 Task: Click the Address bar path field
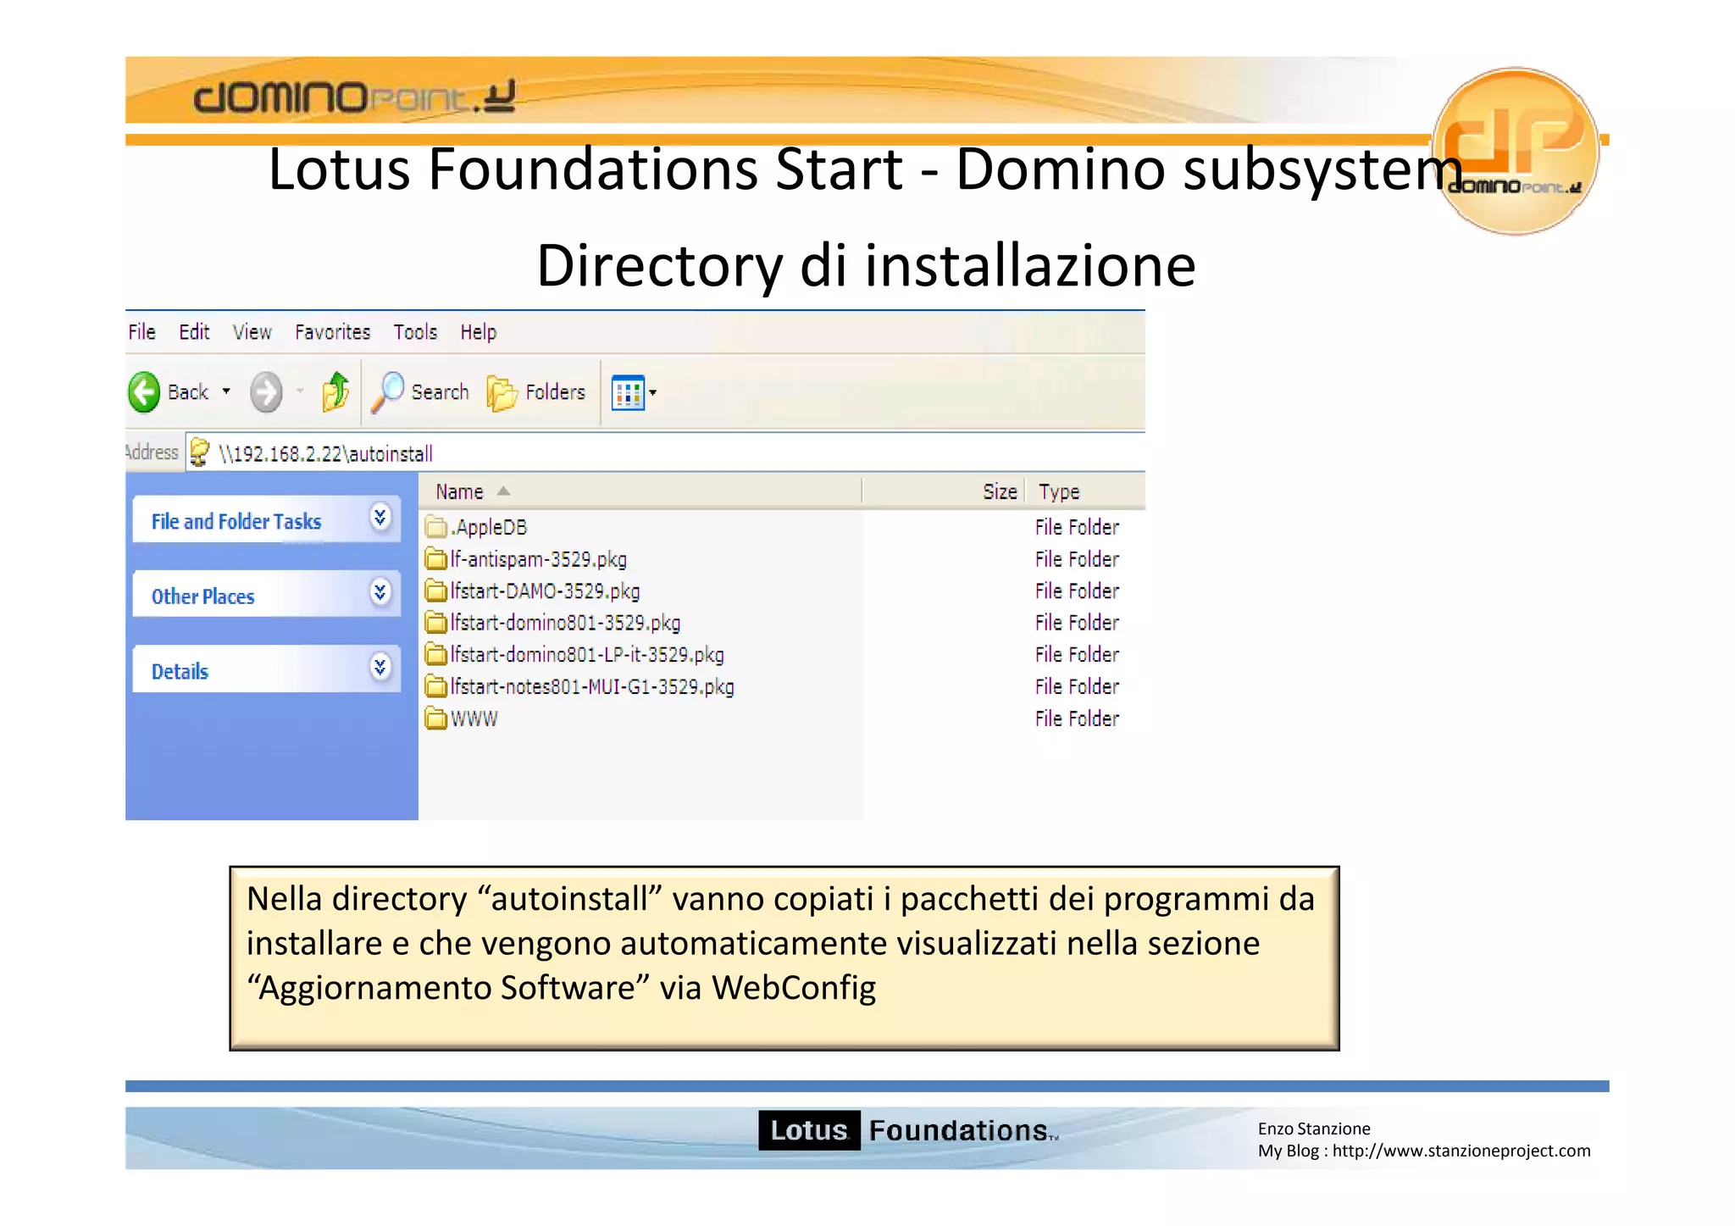(665, 453)
